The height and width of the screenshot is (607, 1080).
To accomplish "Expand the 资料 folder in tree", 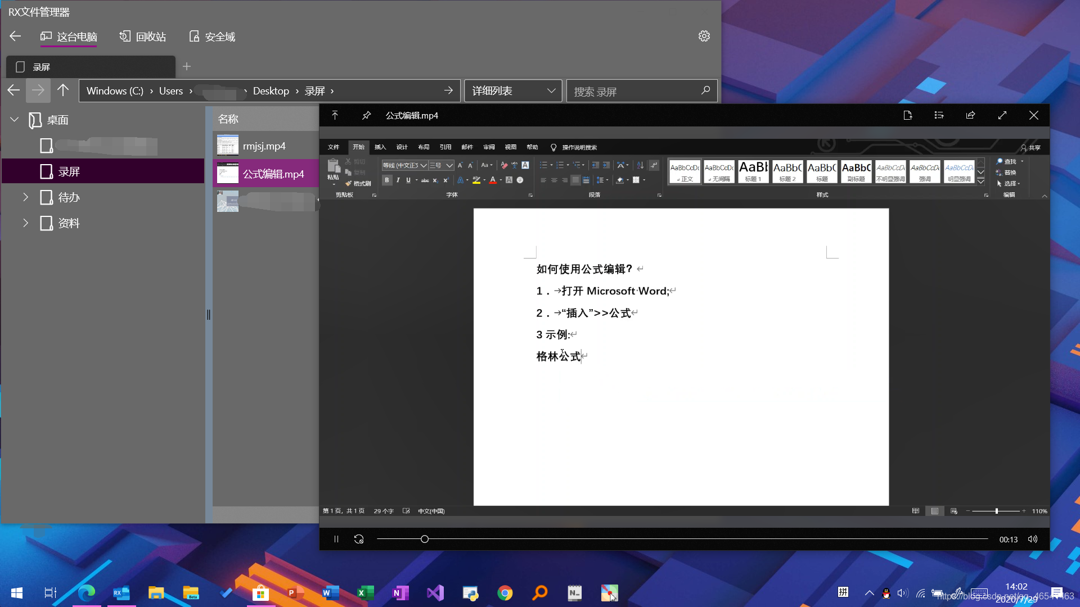I will pos(25,223).
